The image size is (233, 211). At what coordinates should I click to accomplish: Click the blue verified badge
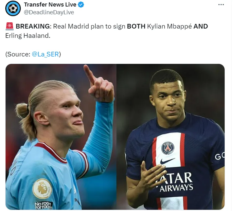click(81, 5)
